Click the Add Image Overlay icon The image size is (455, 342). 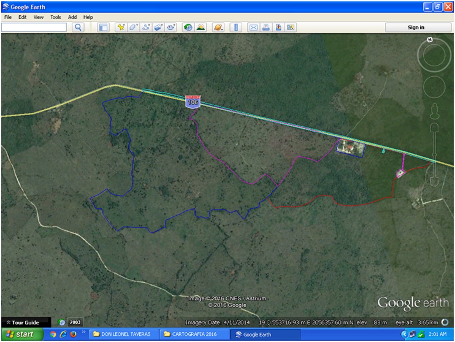pos(159,28)
